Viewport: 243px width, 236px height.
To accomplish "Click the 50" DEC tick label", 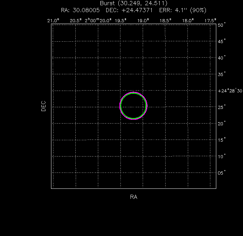I will click(221, 25).
